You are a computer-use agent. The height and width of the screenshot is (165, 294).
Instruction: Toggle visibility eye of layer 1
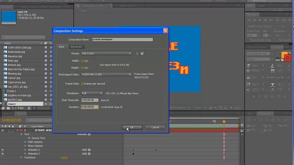pyautogui.click(x=3, y=130)
